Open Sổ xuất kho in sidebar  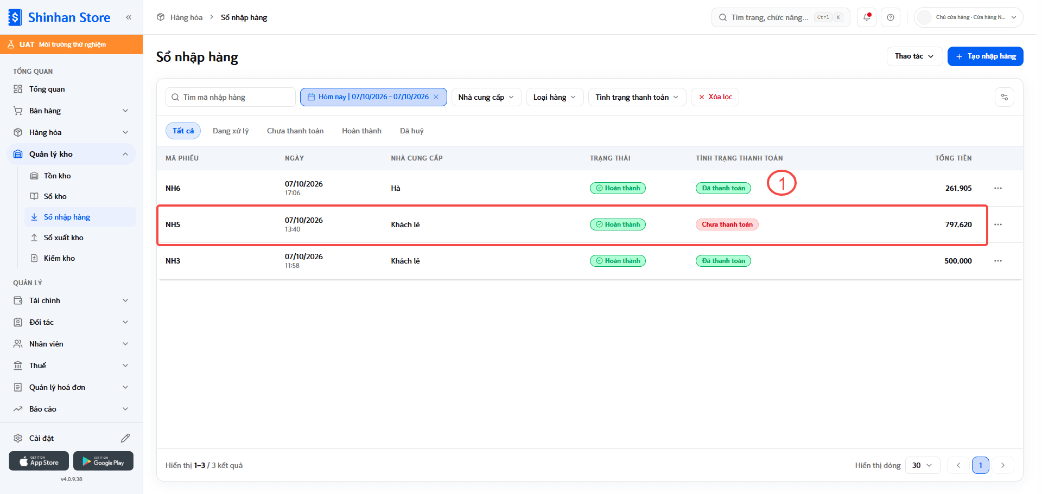point(80,238)
